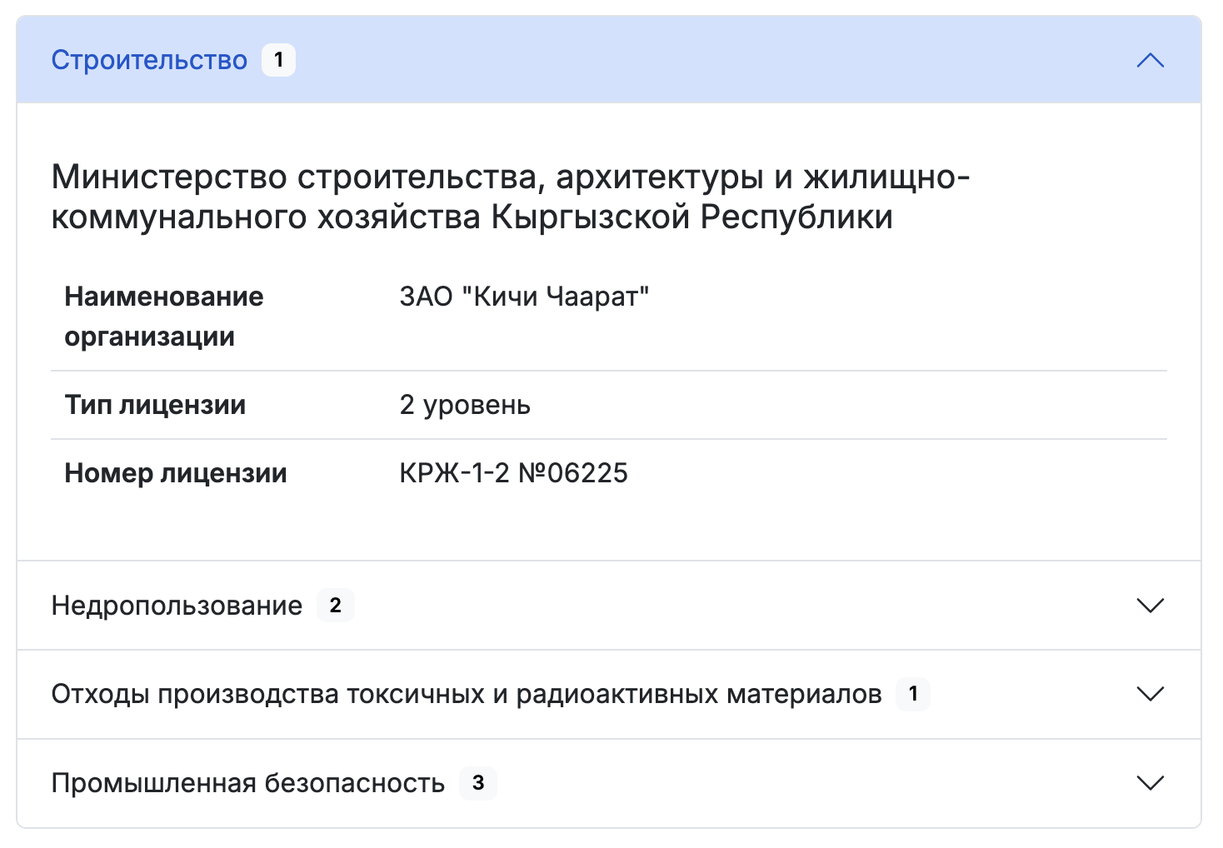The image size is (1223, 848).
Task: Open Промышленная безопасность chevron arrow
Action: pos(1150,783)
